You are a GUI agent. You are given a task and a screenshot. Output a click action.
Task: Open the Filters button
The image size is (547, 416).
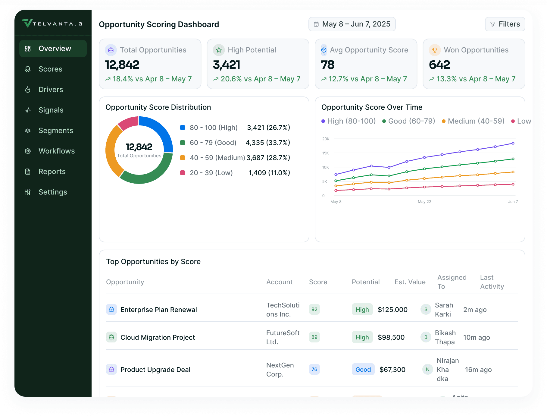(505, 24)
